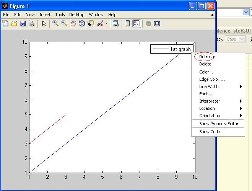Open the Tools menu
Screen dimensions: 252x191
60,15
